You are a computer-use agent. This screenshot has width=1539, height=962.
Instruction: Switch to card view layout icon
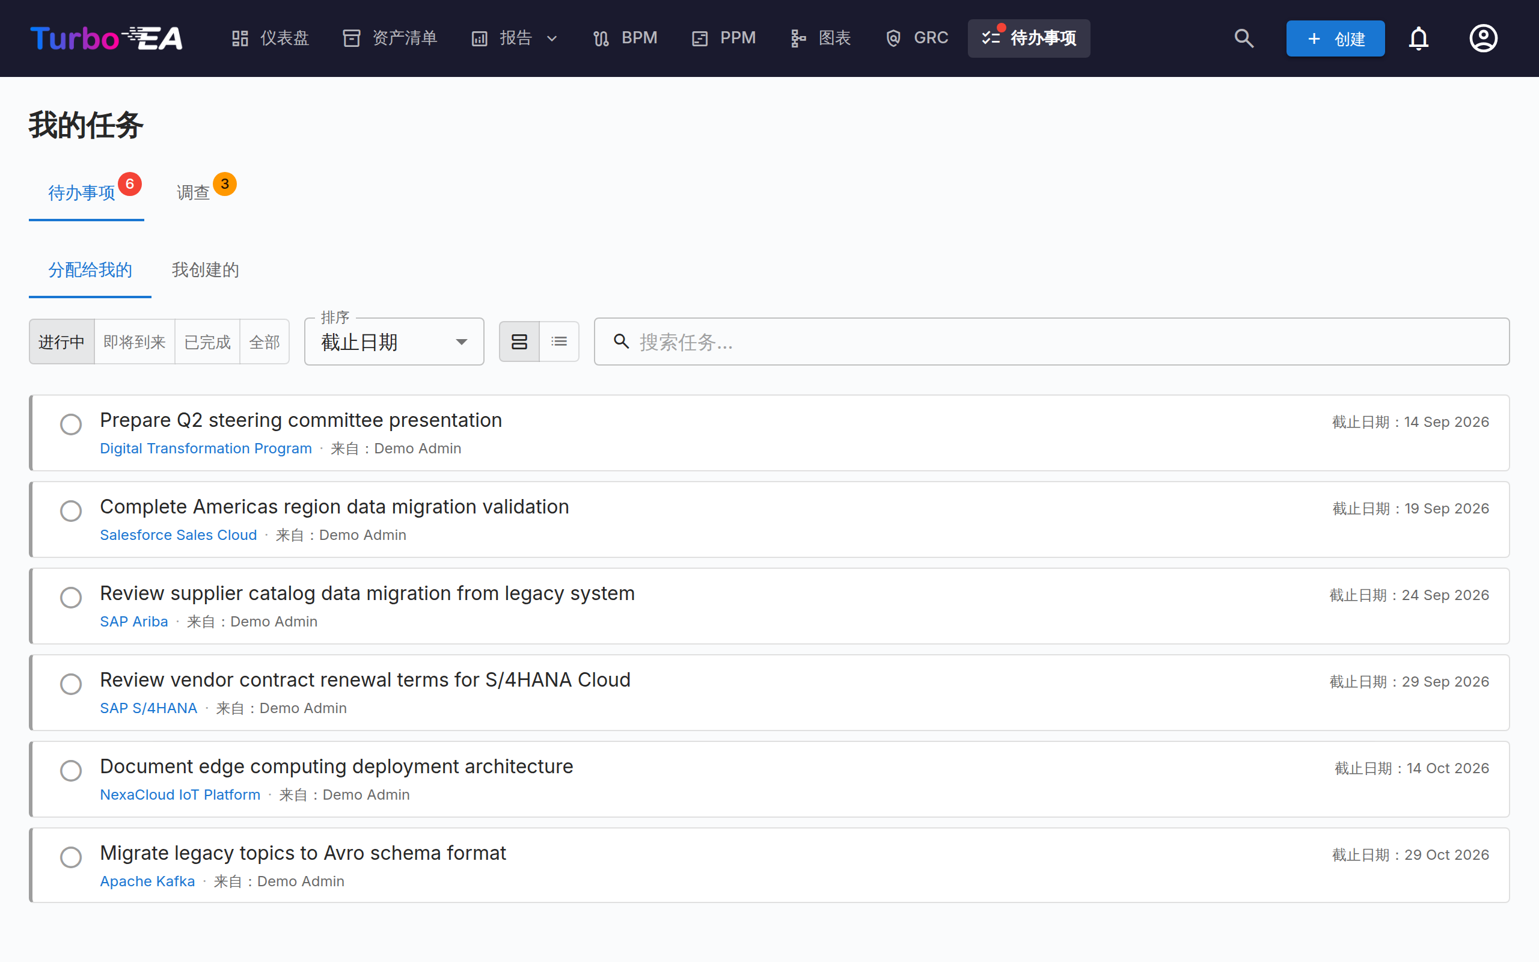[x=519, y=342]
